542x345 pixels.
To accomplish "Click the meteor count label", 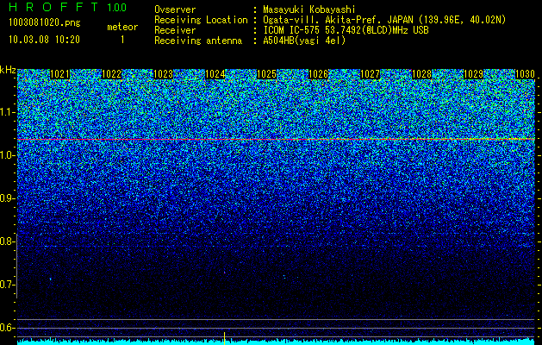I will pyautogui.click(x=122, y=27).
